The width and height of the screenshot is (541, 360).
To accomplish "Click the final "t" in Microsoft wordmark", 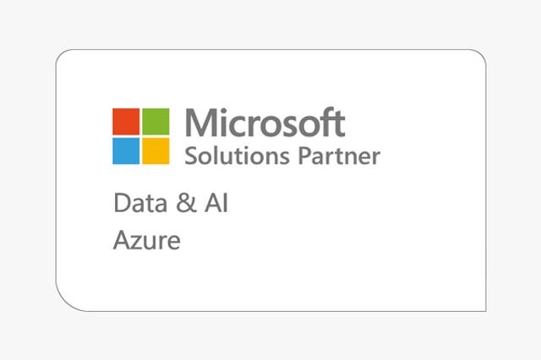I will click(x=339, y=123).
